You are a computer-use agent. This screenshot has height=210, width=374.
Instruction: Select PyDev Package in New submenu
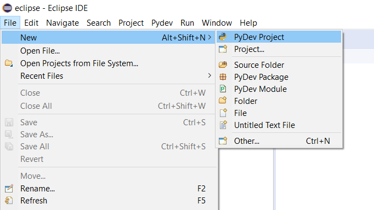pyautogui.click(x=279, y=77)
